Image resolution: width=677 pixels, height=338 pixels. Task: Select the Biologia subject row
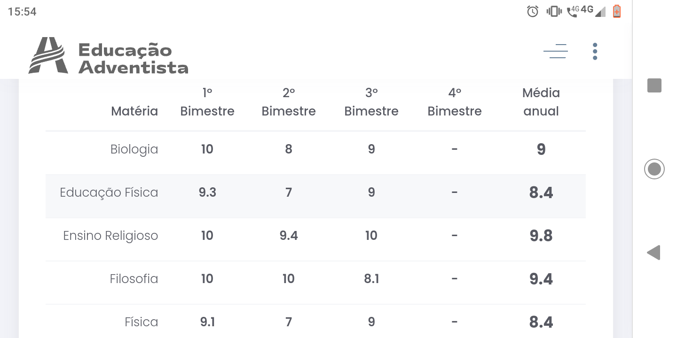[315, 149]
